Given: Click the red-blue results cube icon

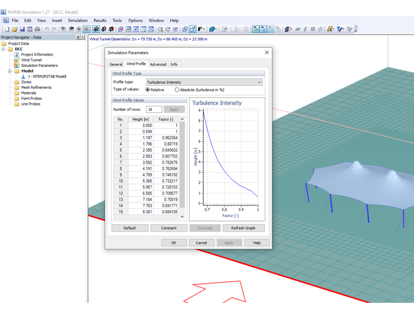Looking at the screenshot, I should 287,29.
